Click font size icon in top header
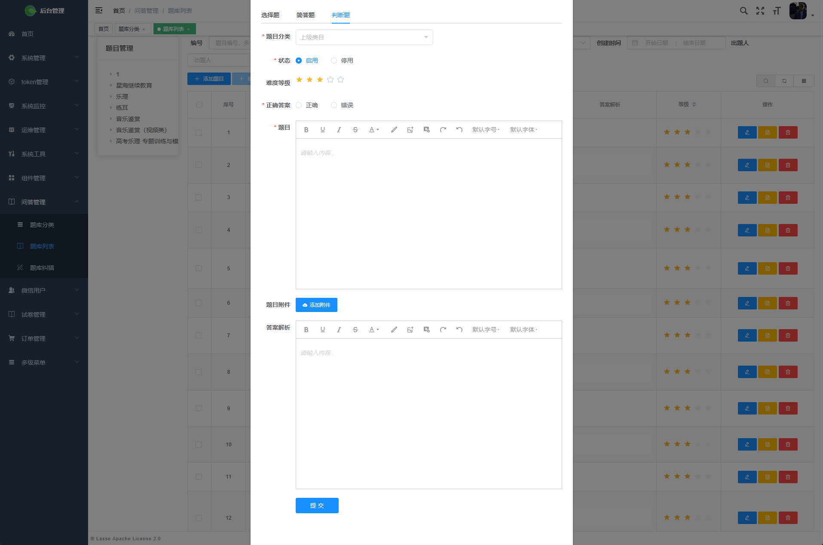The height and width of the screenshot is (545, 823). [x=777, y=11]
